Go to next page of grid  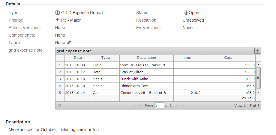click(177, 105)
